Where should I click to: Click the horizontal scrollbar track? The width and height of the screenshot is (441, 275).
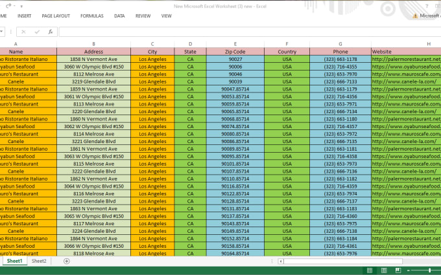tap(343, 261)
